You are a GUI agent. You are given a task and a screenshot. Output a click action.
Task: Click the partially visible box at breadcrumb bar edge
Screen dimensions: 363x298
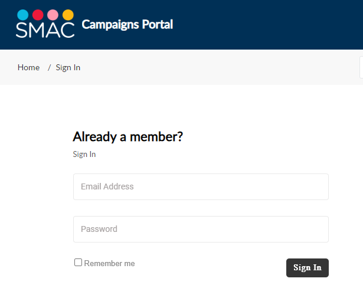pos(361,67)
